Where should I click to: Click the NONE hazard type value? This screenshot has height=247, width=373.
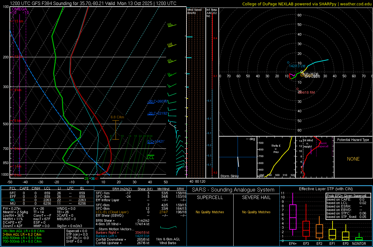pyautogui.click(x=353, y=159)
